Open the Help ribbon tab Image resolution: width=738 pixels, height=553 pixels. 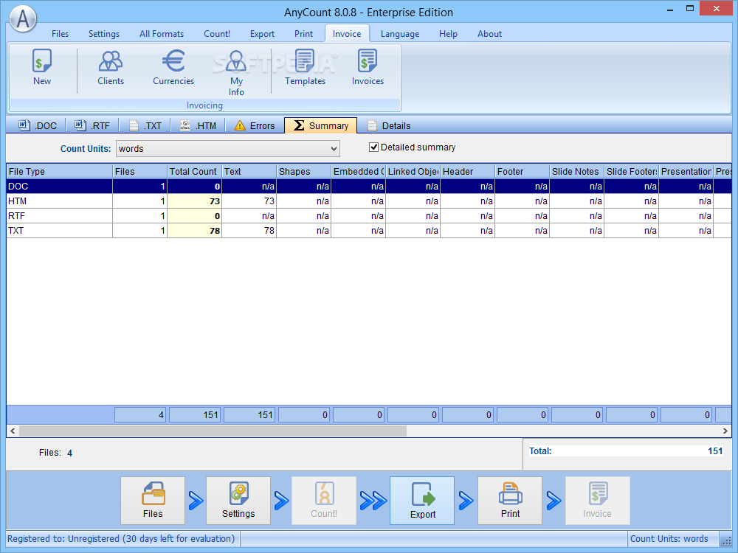[448, 34]
